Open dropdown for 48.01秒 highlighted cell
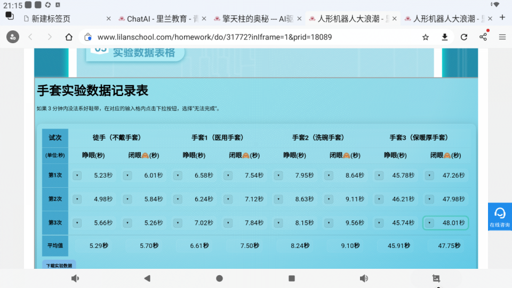This screenshot has width=512, height=288. click(x=429, y=223)
